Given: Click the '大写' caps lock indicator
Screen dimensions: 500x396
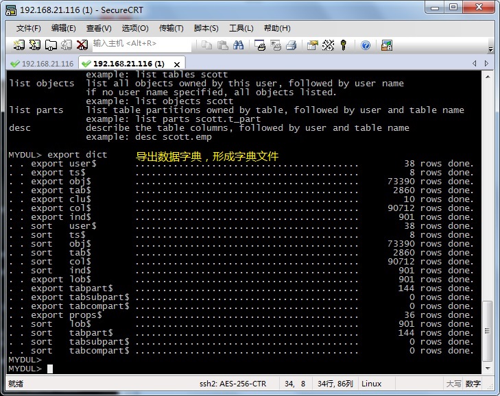Looking at the screenshot, I should (x=453, y=384).
